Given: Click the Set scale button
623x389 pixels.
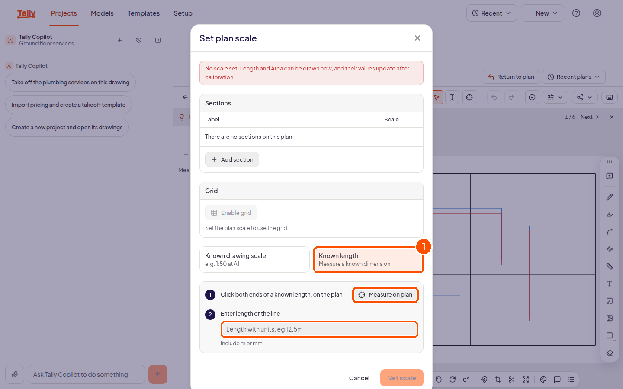Looking at the screenshot, I should click(x=402, y=378).
